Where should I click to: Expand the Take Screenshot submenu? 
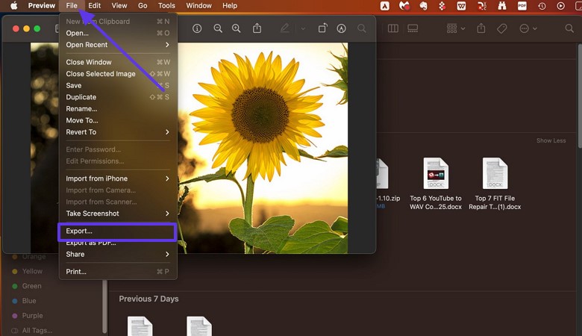point(118,214)
